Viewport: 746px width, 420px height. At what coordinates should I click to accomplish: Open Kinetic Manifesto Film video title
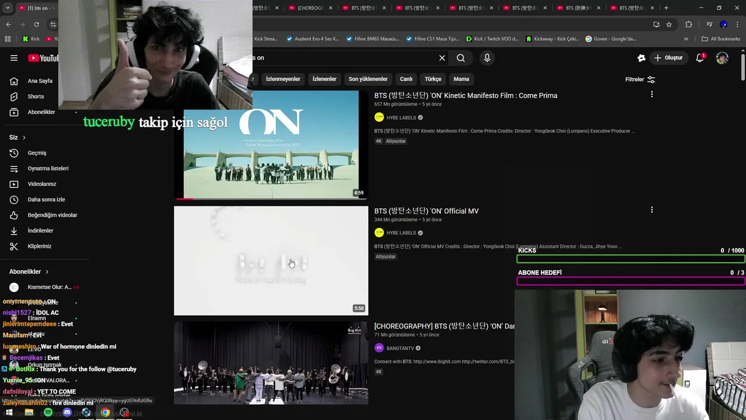466,96
